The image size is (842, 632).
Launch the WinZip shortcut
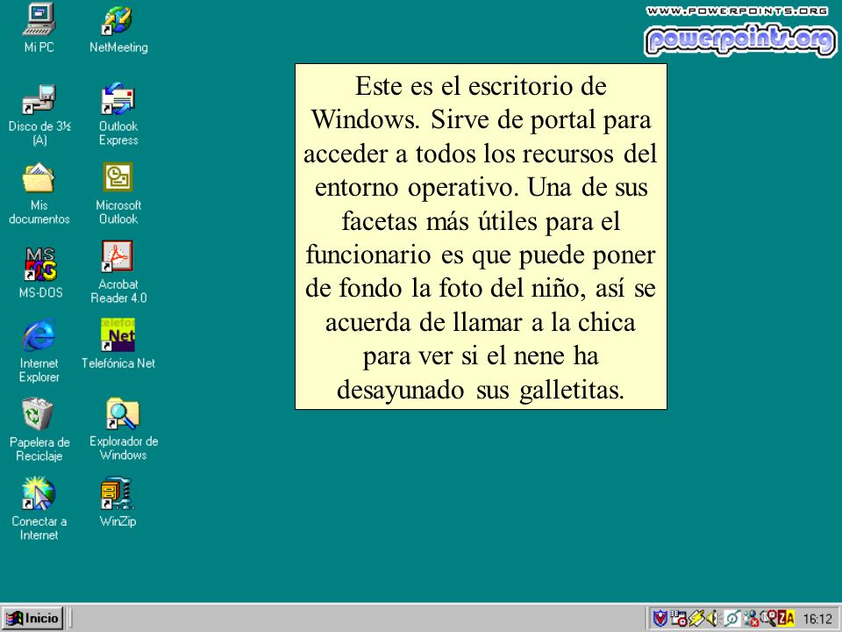tap(118, 502)
